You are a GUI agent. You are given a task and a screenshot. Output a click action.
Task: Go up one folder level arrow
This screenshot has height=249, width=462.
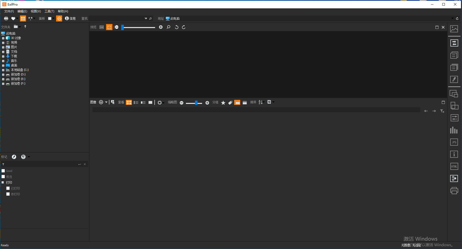tap(25, 27)
